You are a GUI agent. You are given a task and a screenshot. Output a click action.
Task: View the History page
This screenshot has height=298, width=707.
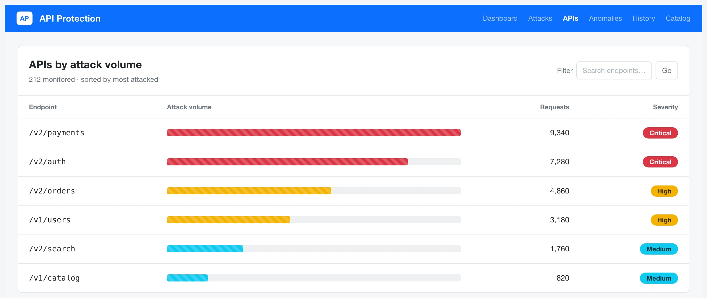click(644, 18)
